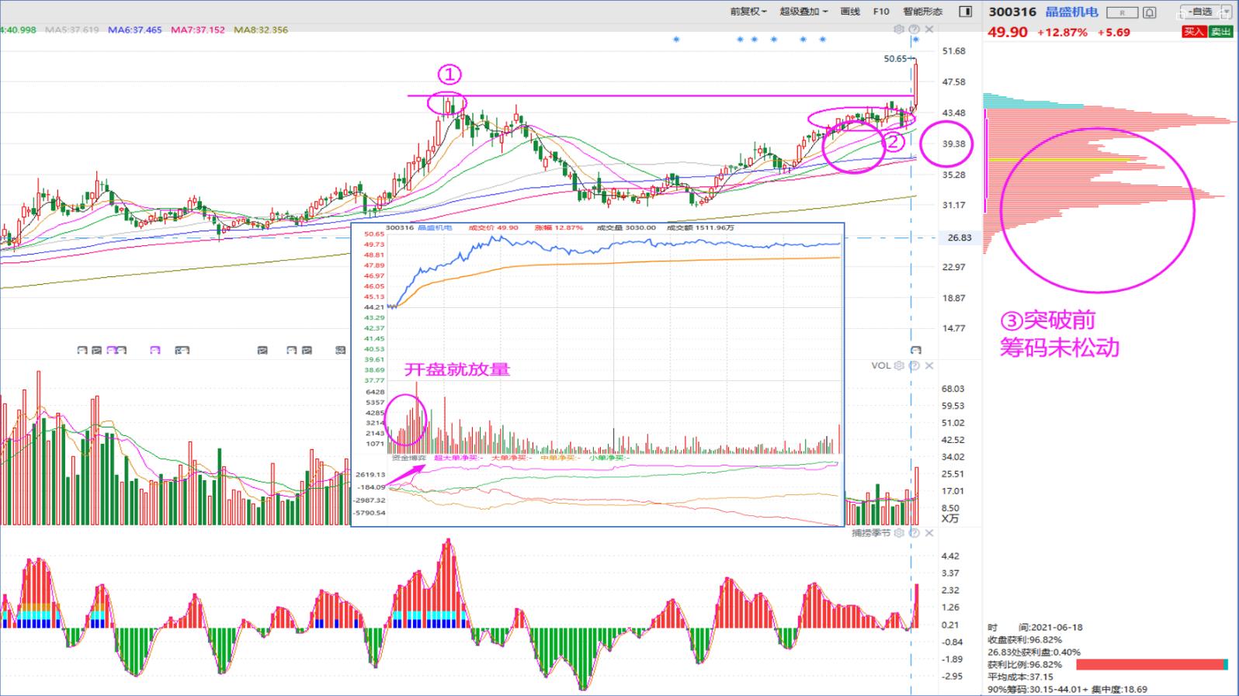Open the 智能形态 pattern menu
This screenshot has width=1239, height=696.
(922, 12)
